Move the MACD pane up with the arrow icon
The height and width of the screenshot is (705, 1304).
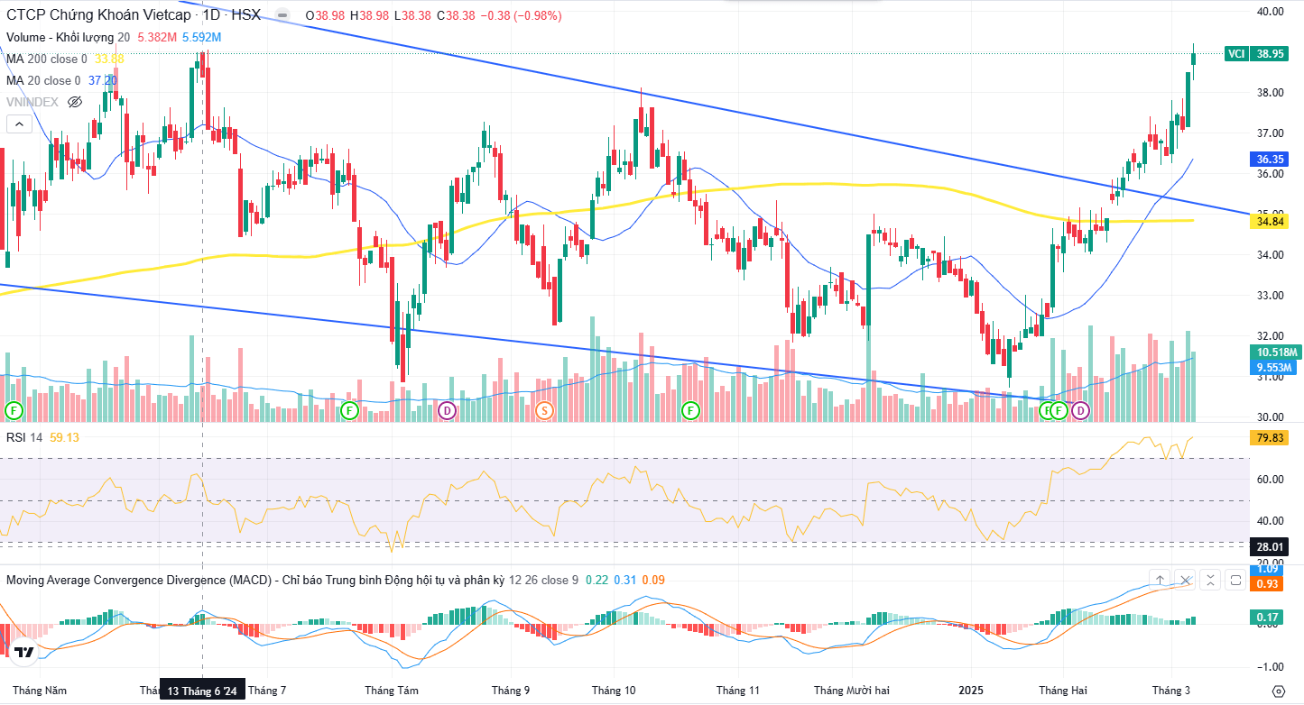click(x=1161, y=580)
